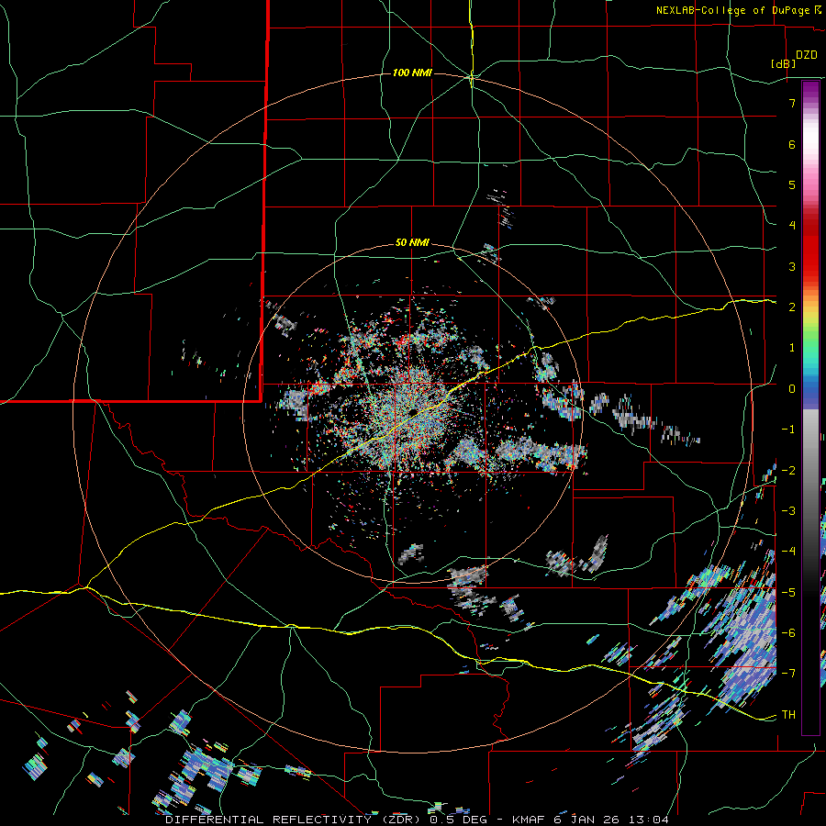Image resolution: width=826 pixels, height=826 pixels.
Task: Click the 50 NMI range ring label
Action: pos(412,243)
